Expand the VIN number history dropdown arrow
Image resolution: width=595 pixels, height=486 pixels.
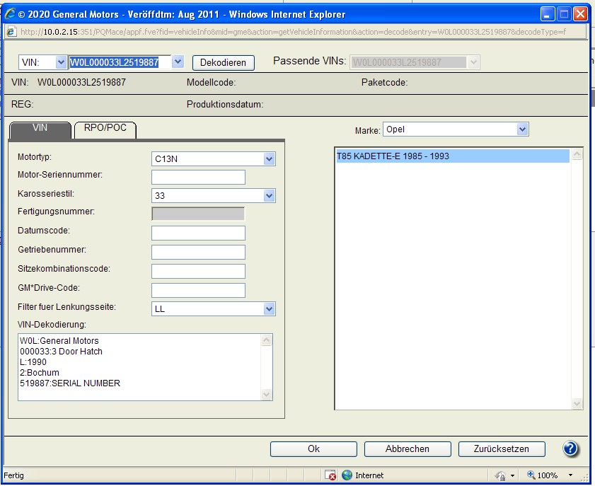coord(178,62)
